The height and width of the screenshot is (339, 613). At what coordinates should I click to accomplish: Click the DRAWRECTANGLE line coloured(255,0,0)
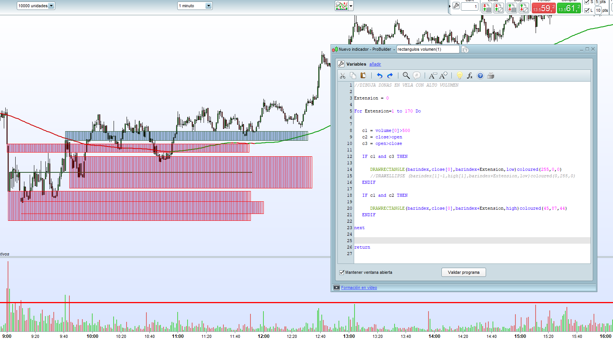click(466, 169)
